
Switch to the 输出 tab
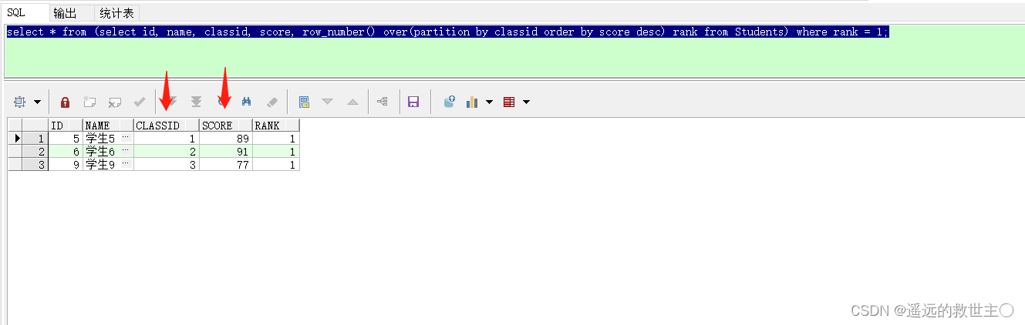coord(65,13)
